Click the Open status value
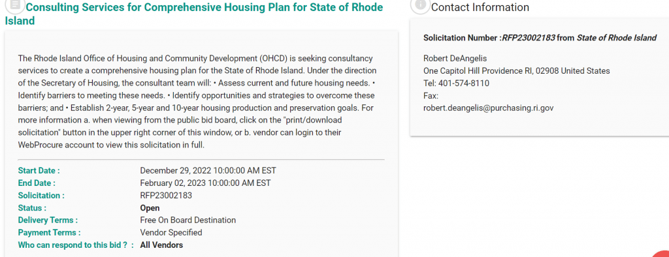Screen dimensions: 669x257 coord(150,208)
